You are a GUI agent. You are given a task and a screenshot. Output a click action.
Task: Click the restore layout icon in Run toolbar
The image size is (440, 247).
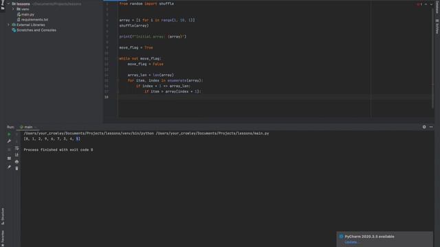click(x=9, y=158)
